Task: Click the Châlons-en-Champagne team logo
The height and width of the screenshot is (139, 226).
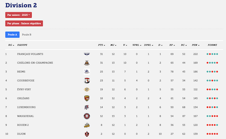Action: [87, 63]
